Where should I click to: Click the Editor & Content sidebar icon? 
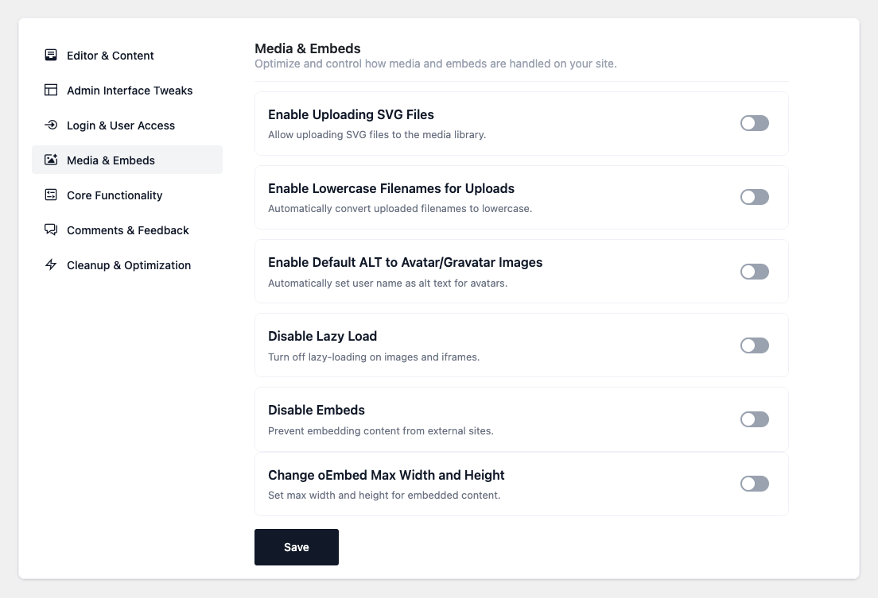click(x=51, y=56)
